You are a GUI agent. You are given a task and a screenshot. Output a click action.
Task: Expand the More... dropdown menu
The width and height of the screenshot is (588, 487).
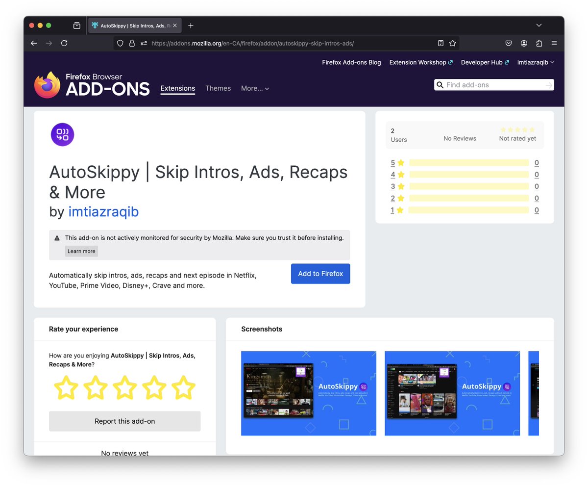(x=255, y=88)
